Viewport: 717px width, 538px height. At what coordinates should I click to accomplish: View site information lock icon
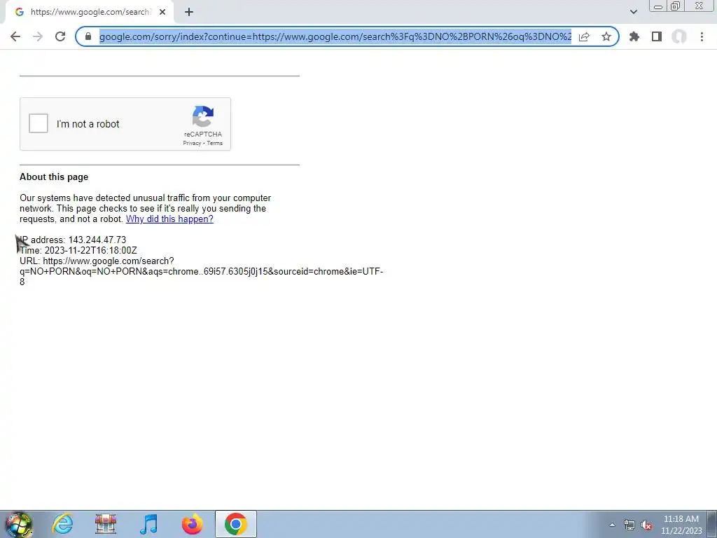(88, 36)
